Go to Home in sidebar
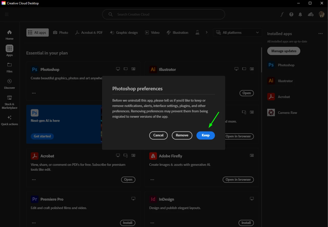Screen dimensions: 328x227 pos(9,35)
